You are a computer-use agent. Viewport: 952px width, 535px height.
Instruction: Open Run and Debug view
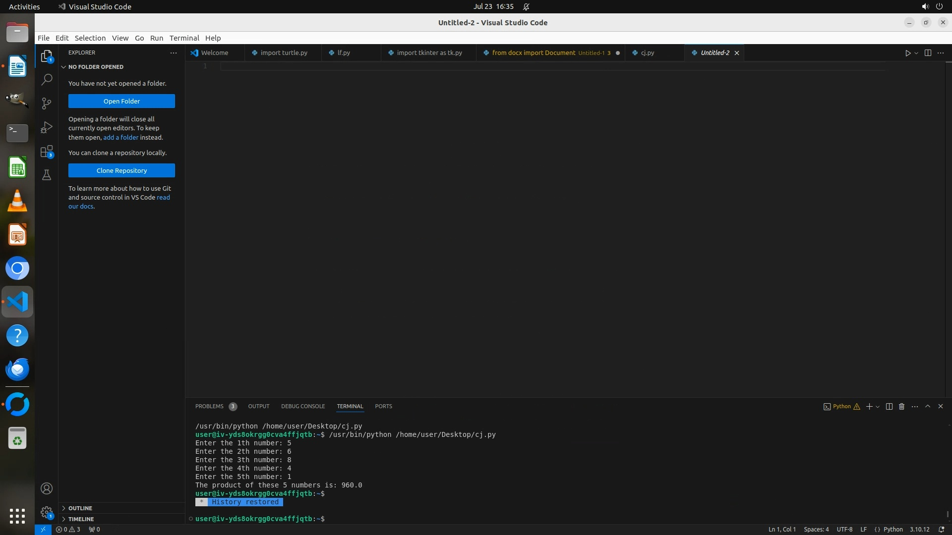click(x=47, y=127)
